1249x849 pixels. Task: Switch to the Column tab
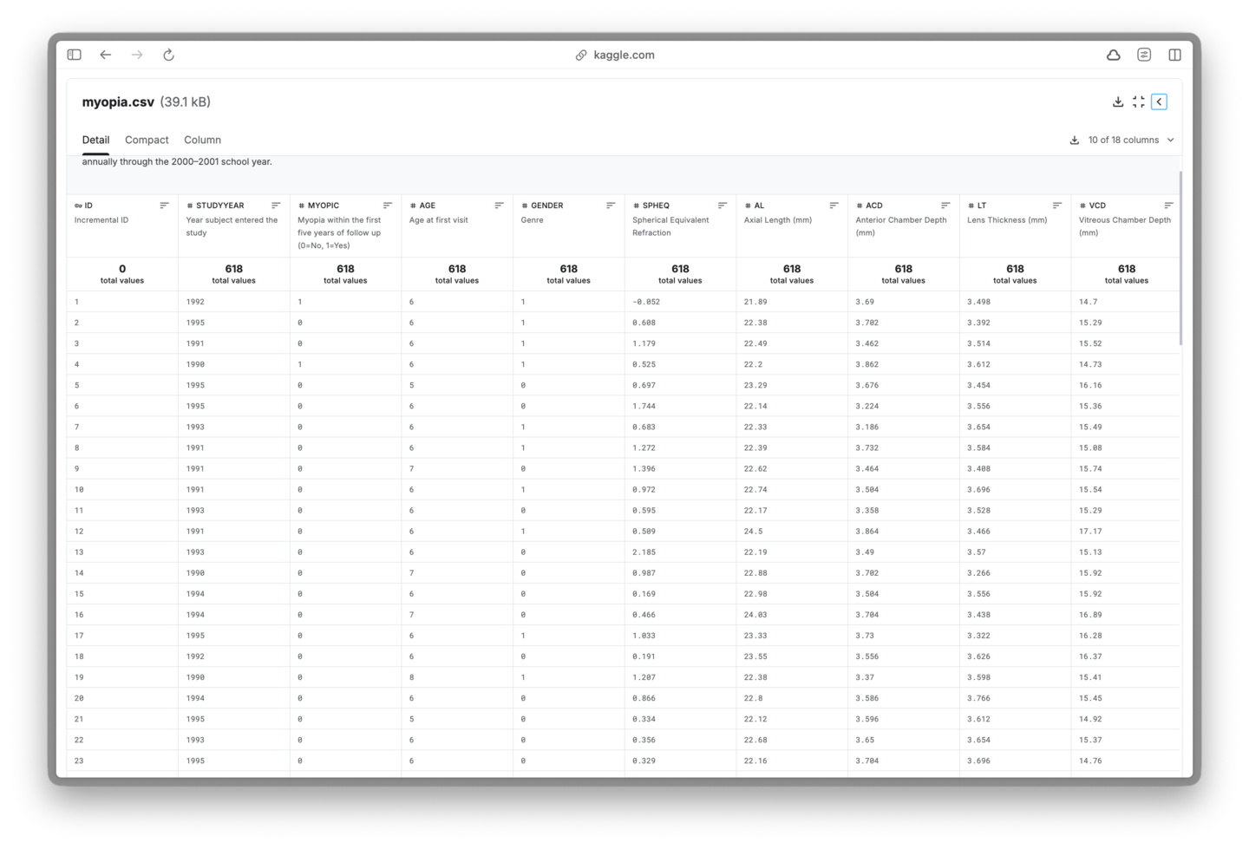(202, 140)
